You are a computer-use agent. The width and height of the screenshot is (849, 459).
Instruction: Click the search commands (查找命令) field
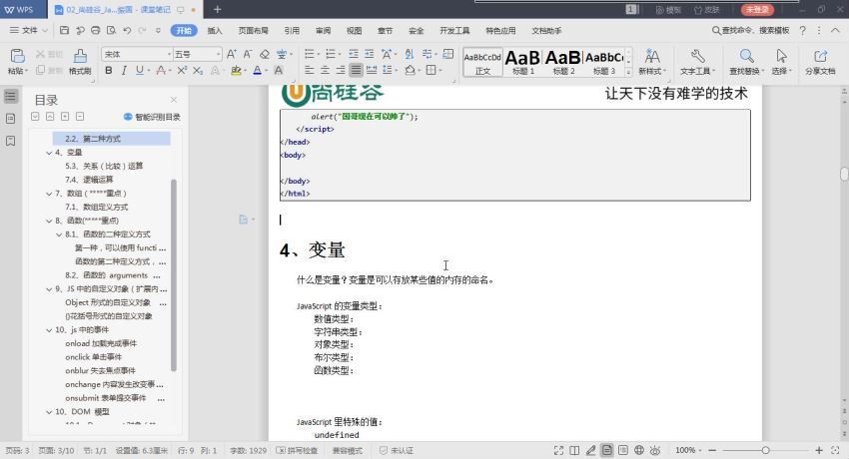point(751,30)
